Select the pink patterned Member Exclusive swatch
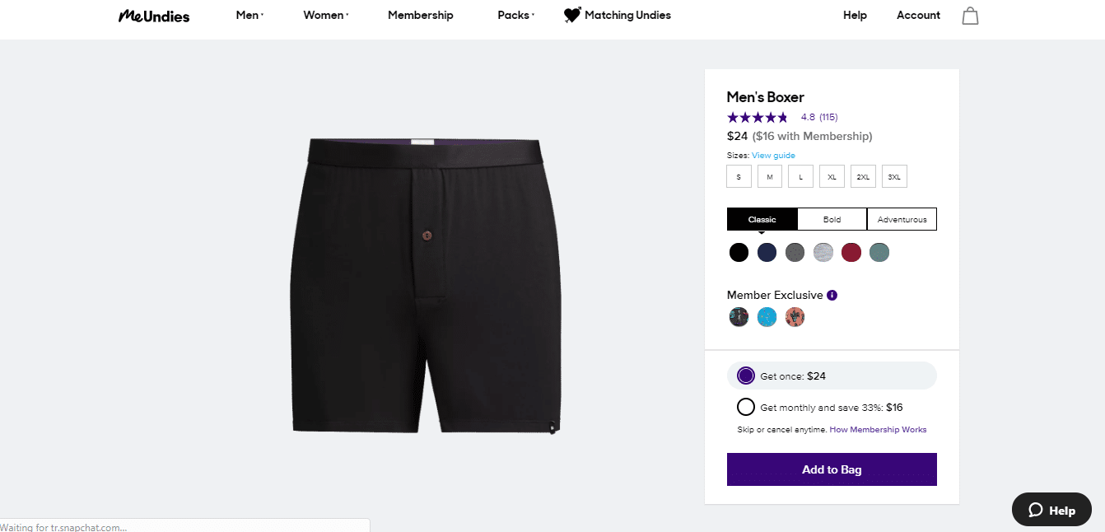1105x532 pixels. [x=795, y=316]
